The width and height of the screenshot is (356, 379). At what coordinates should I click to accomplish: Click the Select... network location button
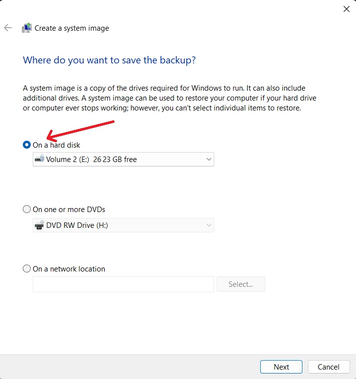241,284
